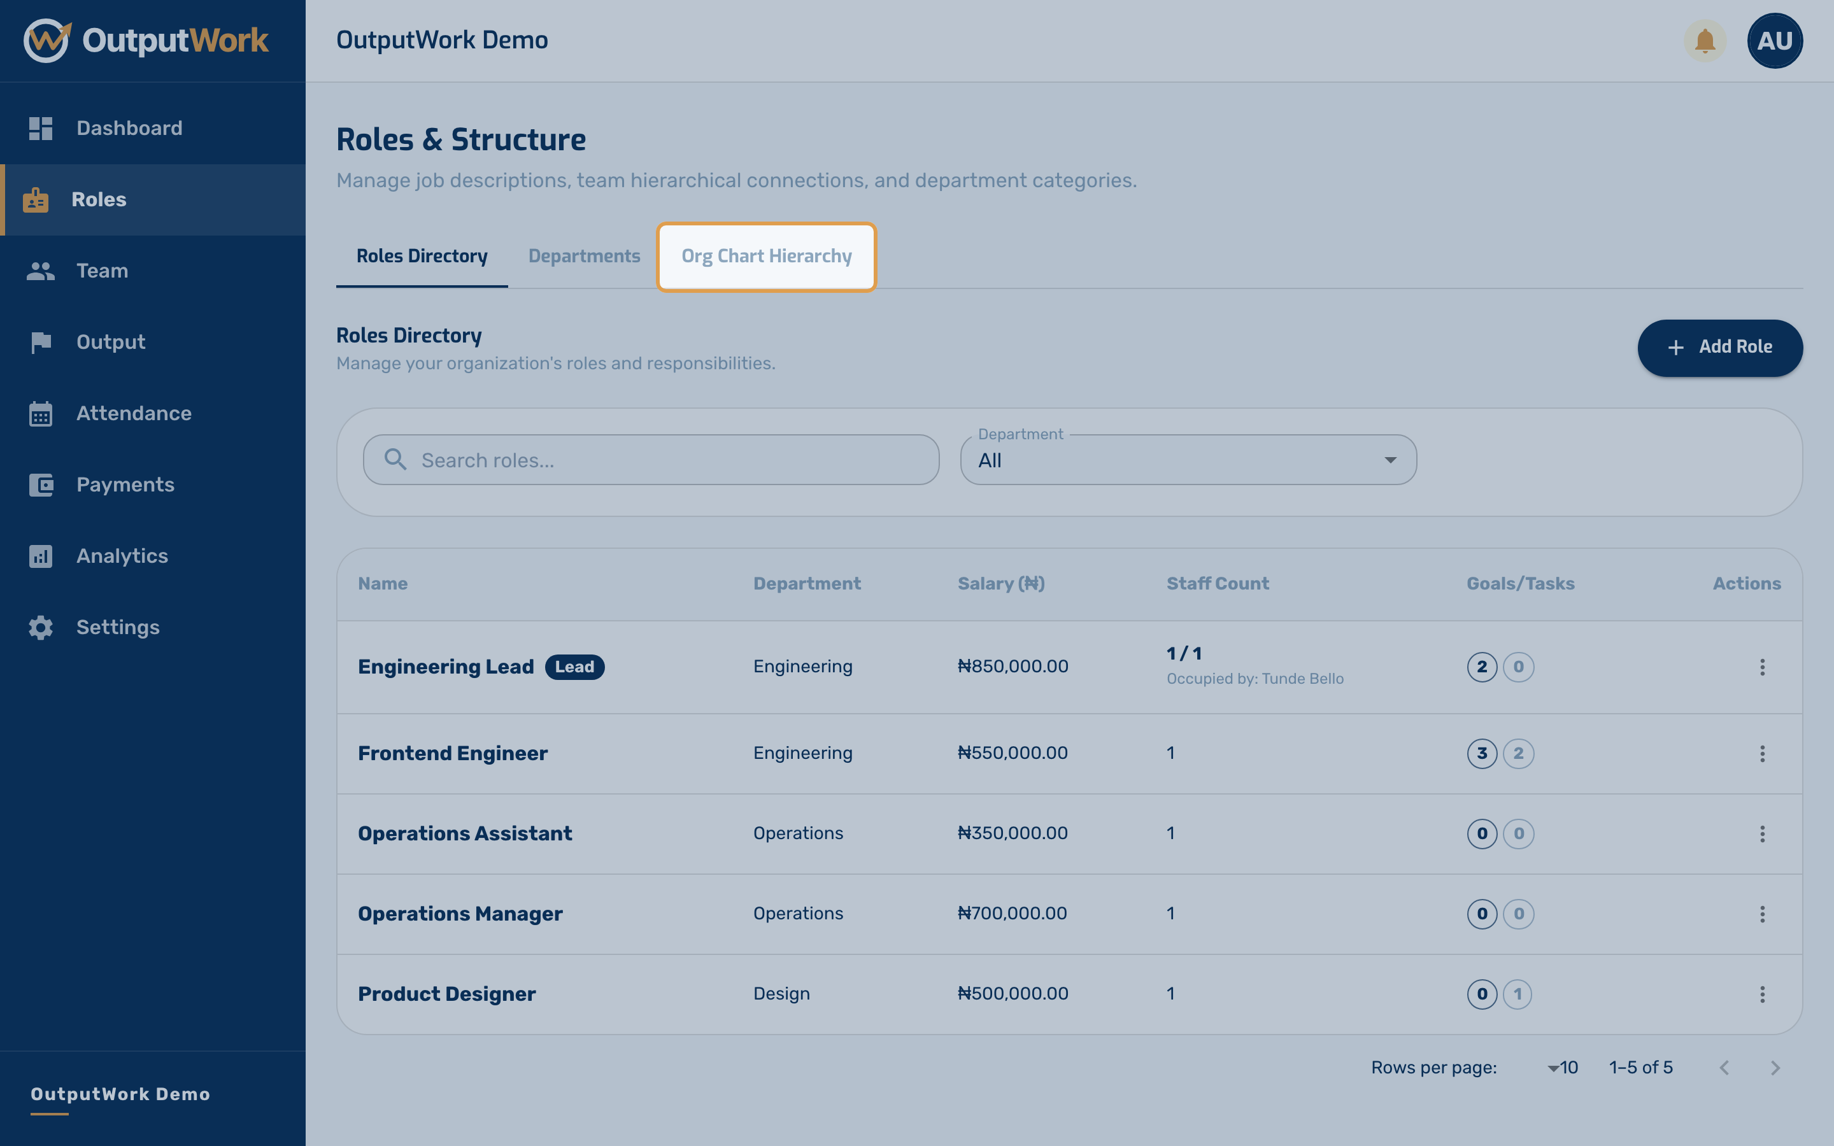Image resolution: width=1834 pixels, height=1146 pixels.
Task: Open actions menu for Operations Manager row
Action: coord(1762,914)
